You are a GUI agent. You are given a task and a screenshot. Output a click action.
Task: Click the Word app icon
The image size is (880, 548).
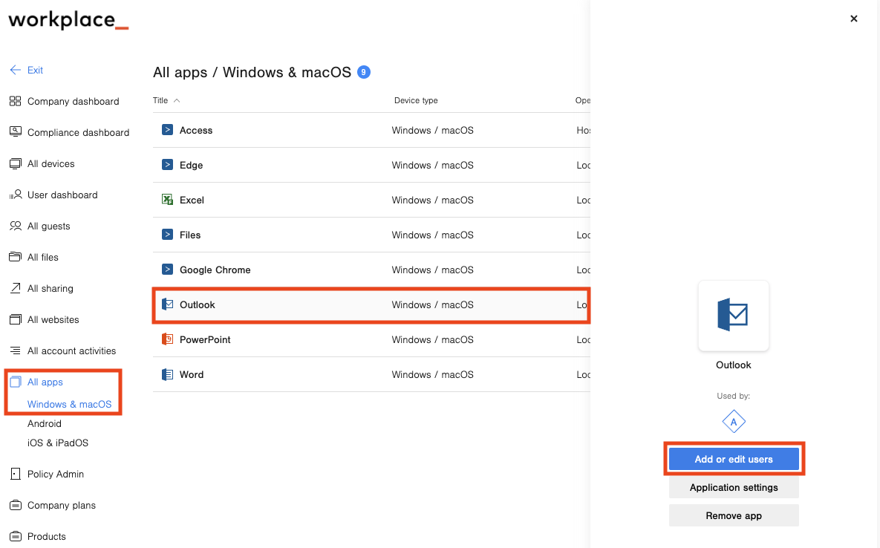click(x=167, y=374)
